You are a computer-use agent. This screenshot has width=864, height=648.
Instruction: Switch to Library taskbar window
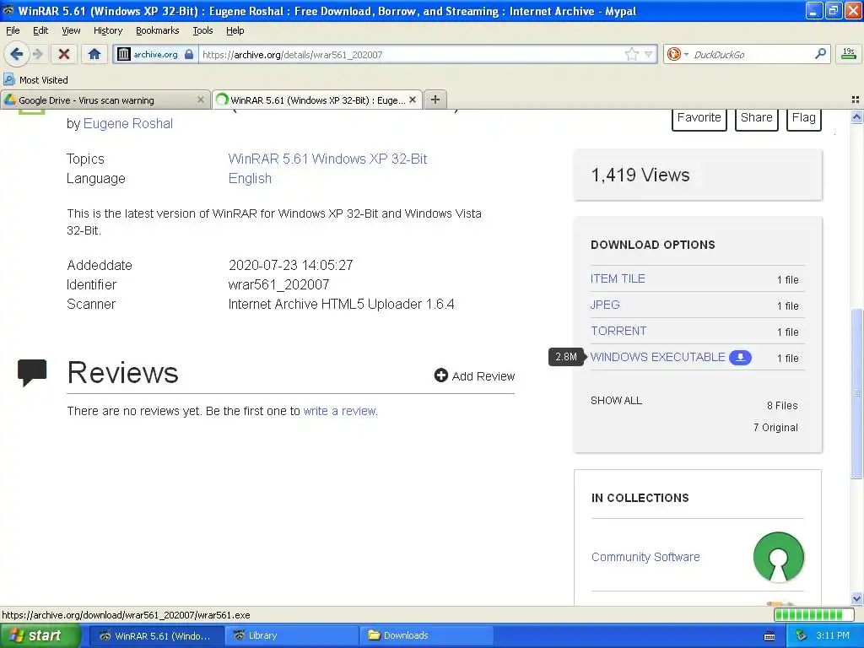[290, 636]
